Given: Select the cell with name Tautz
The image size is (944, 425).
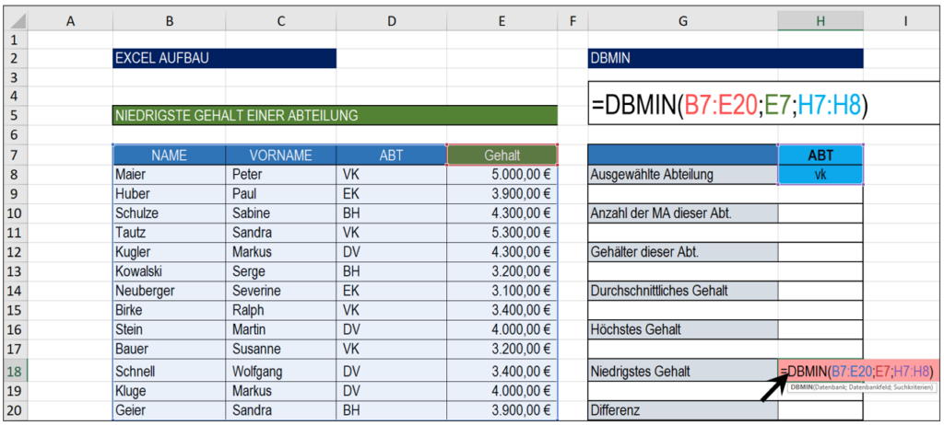Looking at the screenshot, I should pos(170,233).
